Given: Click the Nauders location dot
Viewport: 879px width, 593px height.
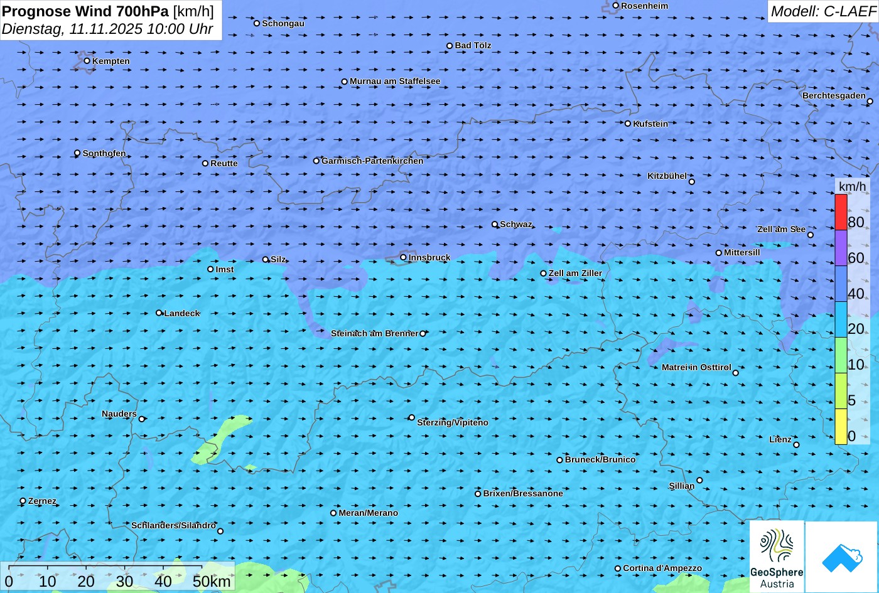Looking at the screenshot, I should click(x=141, y=419).
